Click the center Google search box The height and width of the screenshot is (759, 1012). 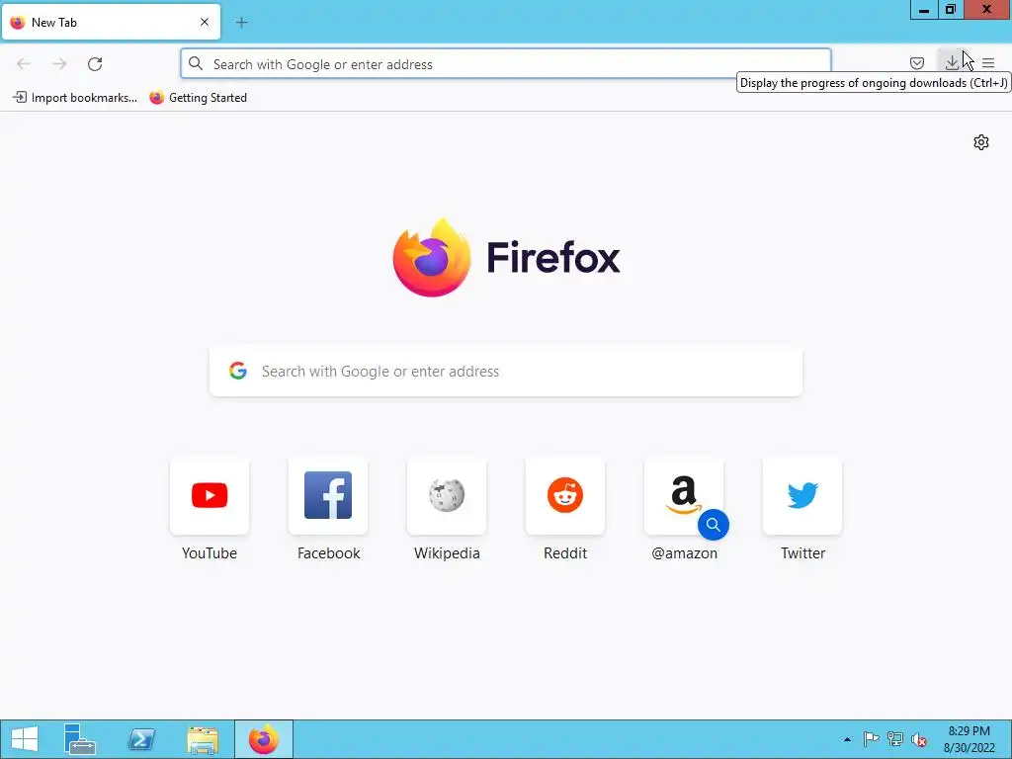506,372
